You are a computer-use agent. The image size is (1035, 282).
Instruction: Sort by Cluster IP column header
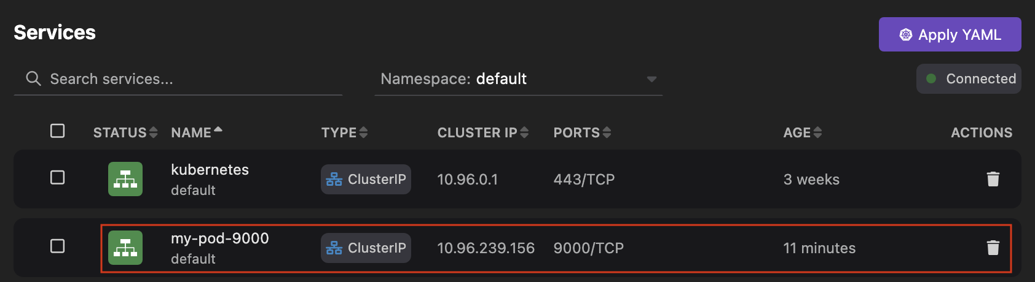tap(482, 132)
